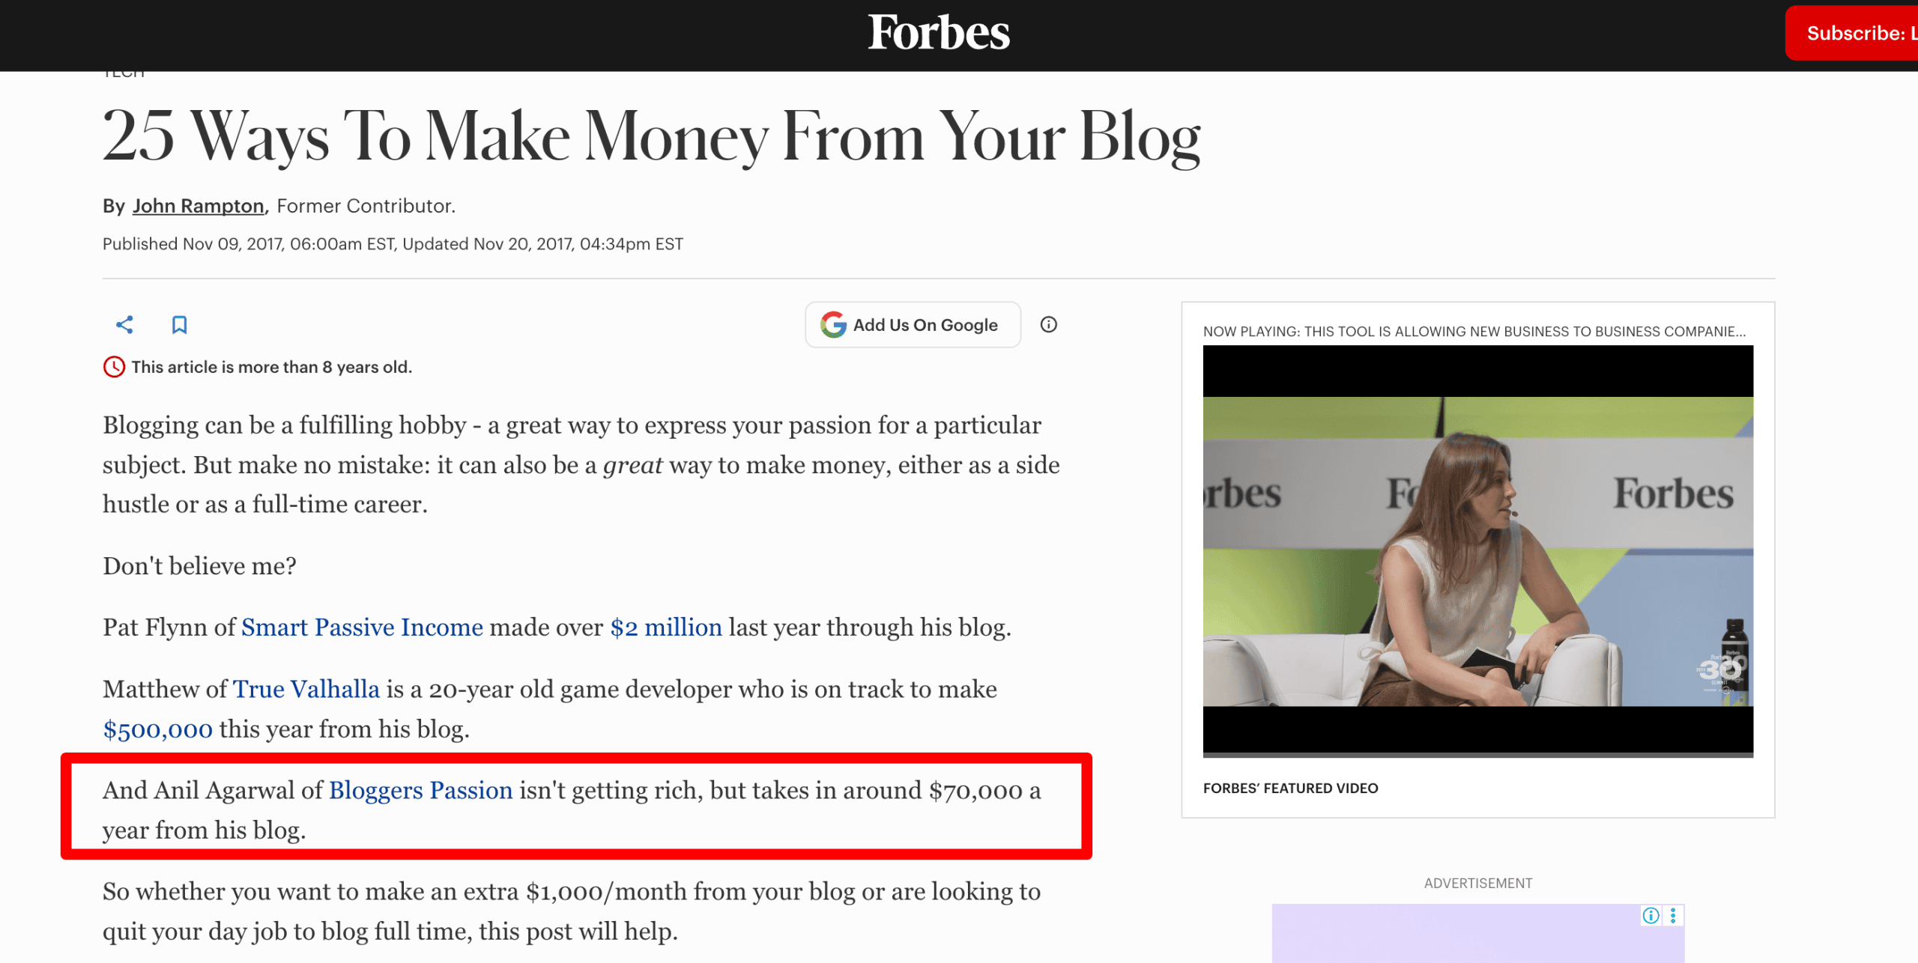
Task: Click the Google G logo in the button
Action: pos(834,324)
